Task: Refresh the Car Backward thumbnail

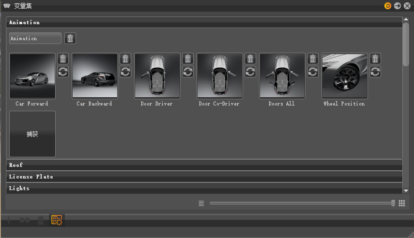Action: 125,72
